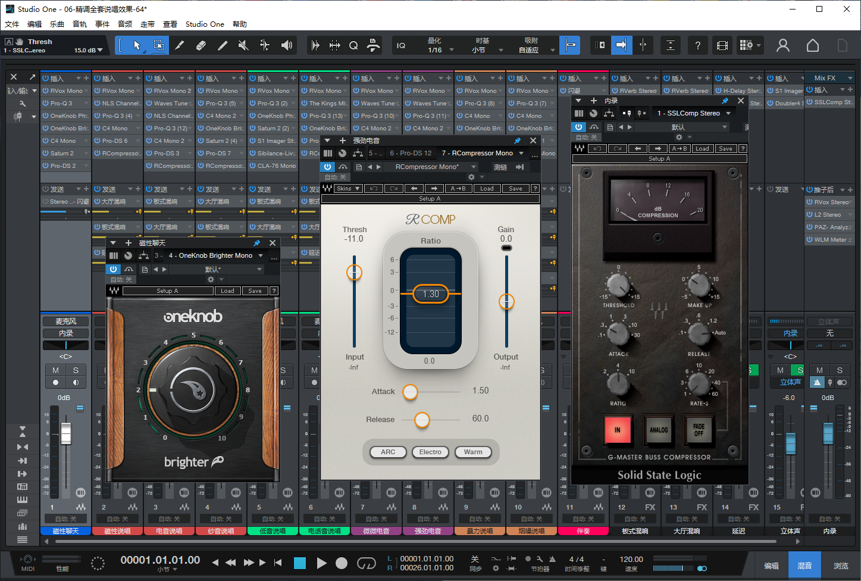Select the Range tool
This screenshot has width=861, height=581.
click(x=159, y=45)
